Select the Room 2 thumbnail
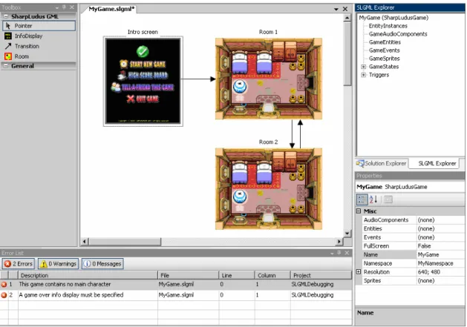 269,189
